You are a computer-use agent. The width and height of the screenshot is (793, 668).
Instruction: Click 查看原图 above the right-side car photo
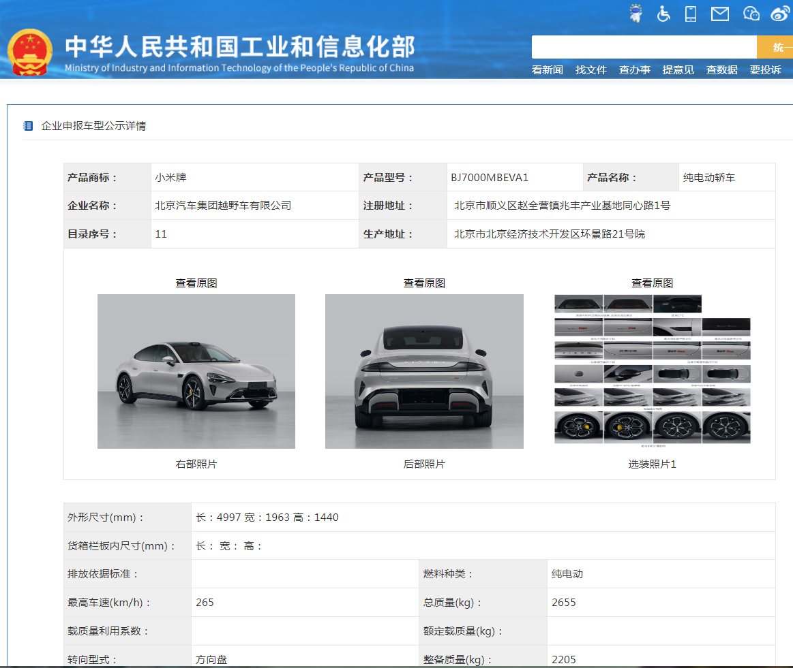[196, 283]
